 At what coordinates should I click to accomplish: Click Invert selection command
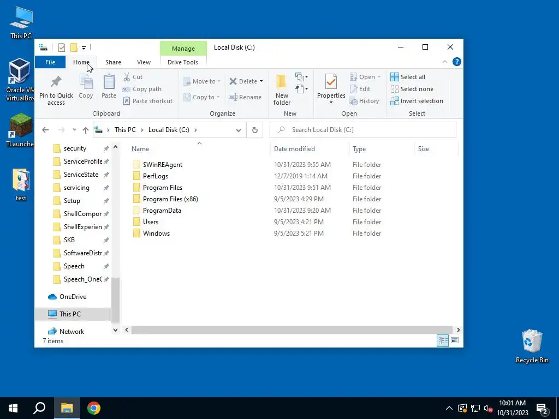[x=417, y=101]
